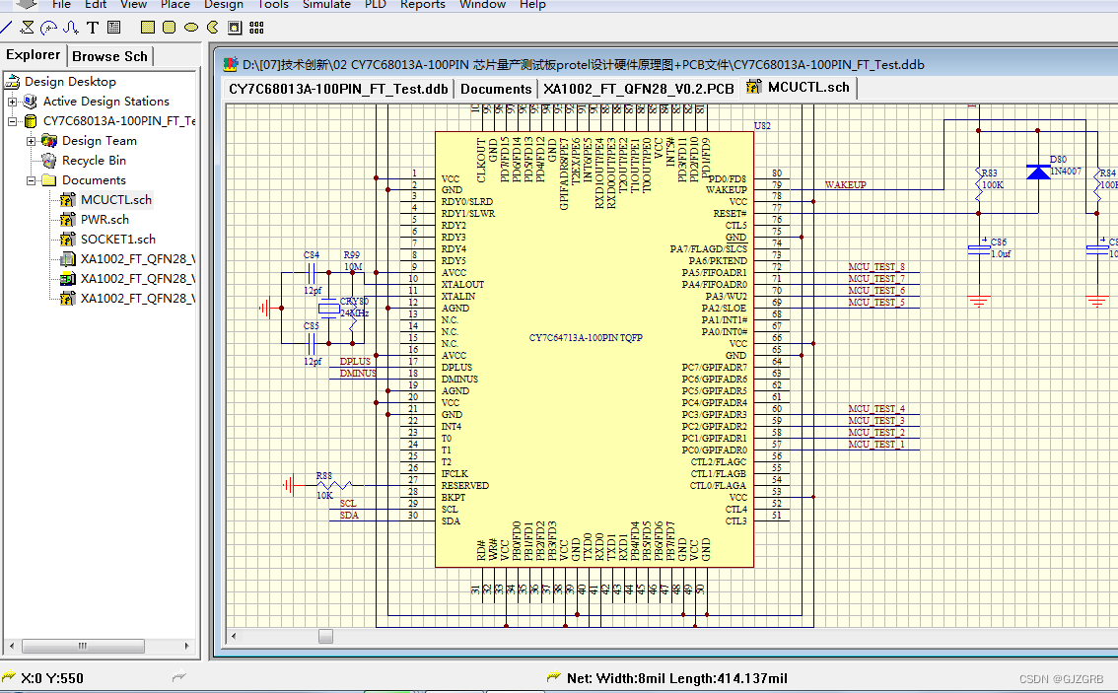Select the Place Line drawing tool
Viewport: 1118px width, 693px height.
(x=6, y=28)
